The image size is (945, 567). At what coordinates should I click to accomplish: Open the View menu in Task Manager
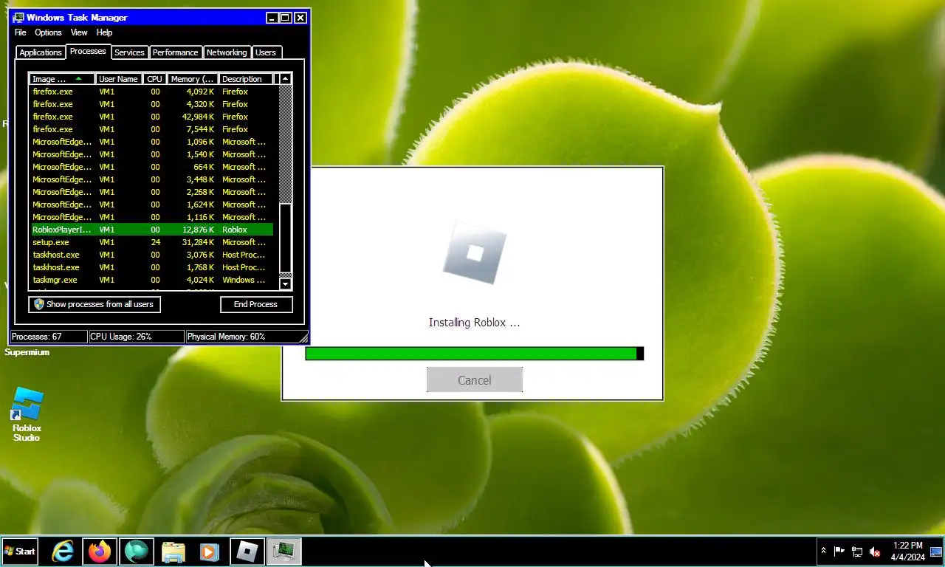coord(79,32)
